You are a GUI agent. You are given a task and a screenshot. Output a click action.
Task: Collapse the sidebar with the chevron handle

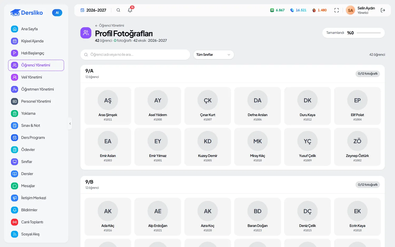pos(70,123)
